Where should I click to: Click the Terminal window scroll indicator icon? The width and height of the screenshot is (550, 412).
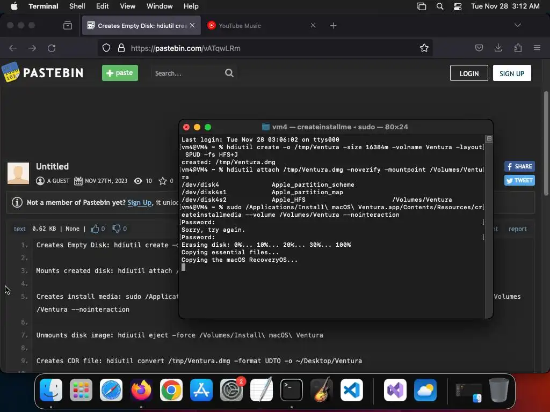[489, 139]
